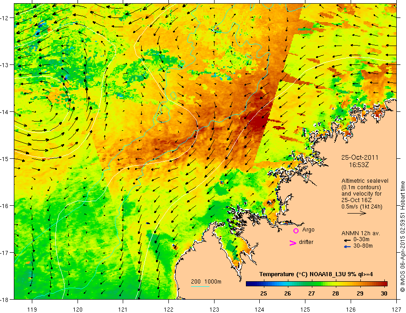Click the longitude axis label '125'
The height and width of the screenshot is (313, 406).
(x=305, y=309)
